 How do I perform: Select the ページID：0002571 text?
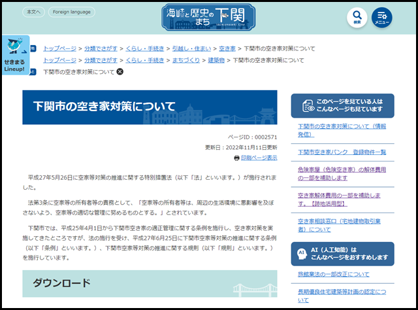coord(253,137)
